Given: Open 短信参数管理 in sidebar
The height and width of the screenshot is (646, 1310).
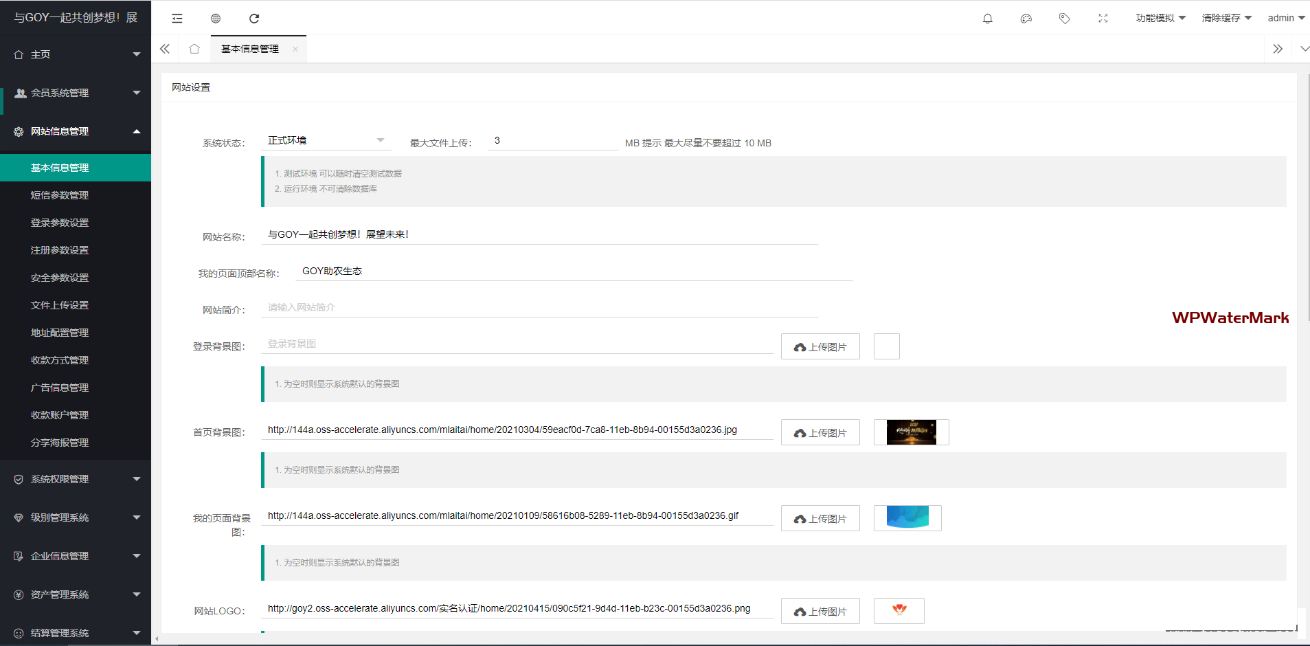Looking at the screenshot, I should pos(60,195).
